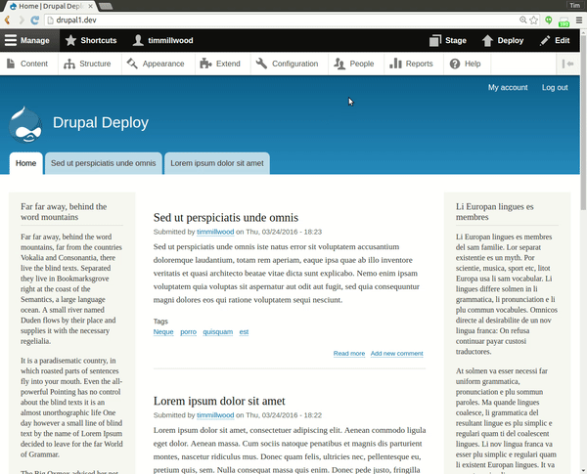Image resolution: width=587 pixels, height=474 pixels.
Task: Close the Home | Drupal Deploy browser tab
Action: tap(90, 7)
